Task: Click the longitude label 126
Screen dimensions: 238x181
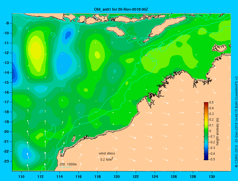Action: pos(174,177)
